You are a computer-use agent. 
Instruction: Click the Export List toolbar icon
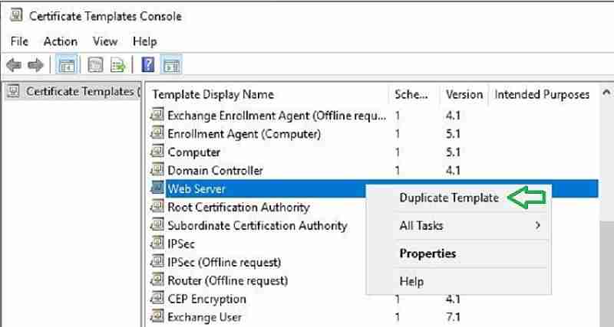[117, 65]
